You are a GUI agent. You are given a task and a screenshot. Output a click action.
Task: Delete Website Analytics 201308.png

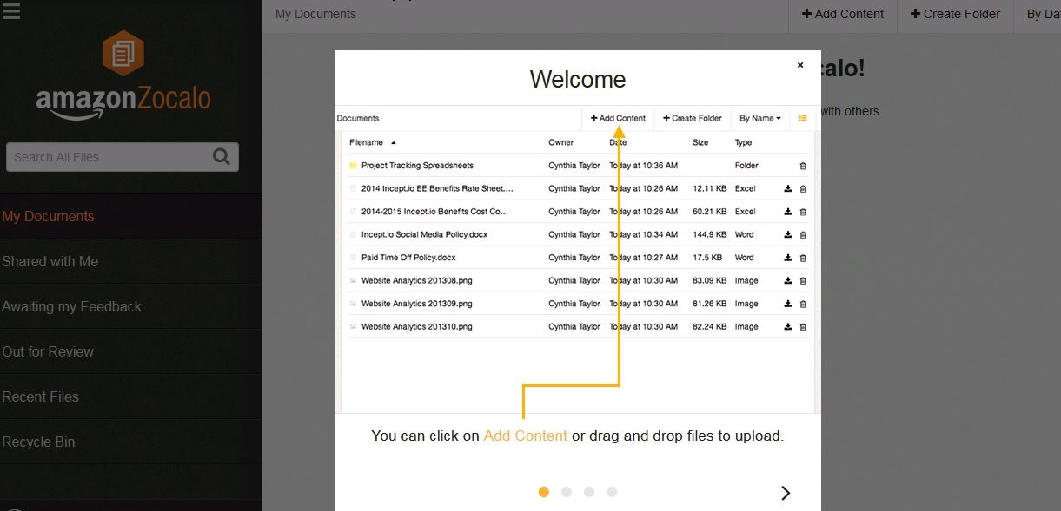coord(803,280)
